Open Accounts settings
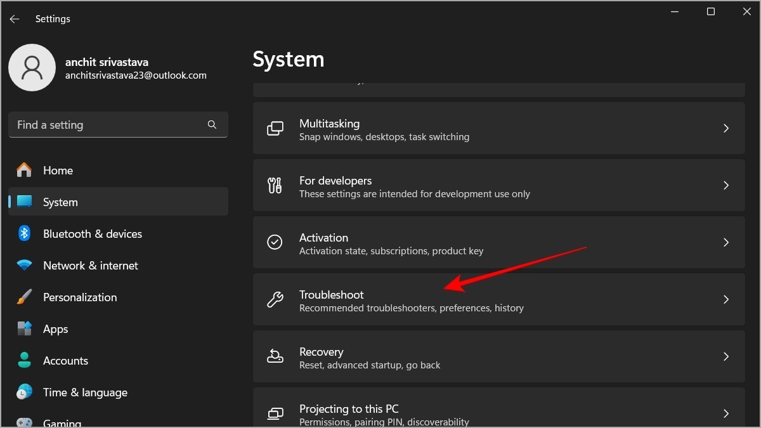The width and height of the screenshot is (761, 428). pos(65,360)
